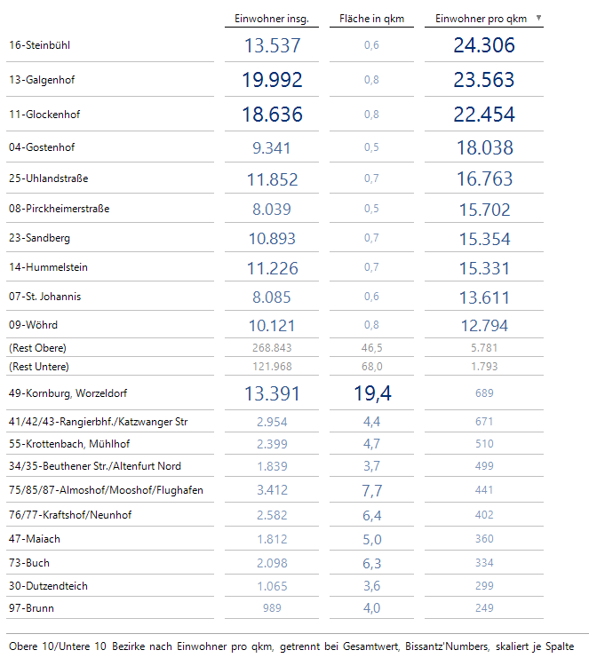Click the 30-Dutzendteich district label
This screenshot has height=658, width=589.
pyautogui.click(x=48, y=586)
